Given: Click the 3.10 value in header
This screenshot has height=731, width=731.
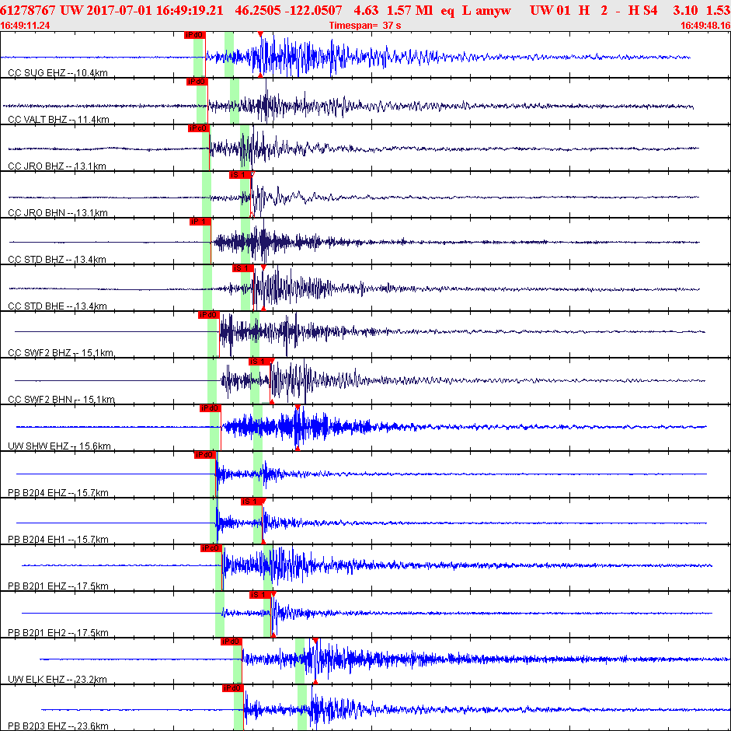Looking at the screenshot, I should click(685, 10).
